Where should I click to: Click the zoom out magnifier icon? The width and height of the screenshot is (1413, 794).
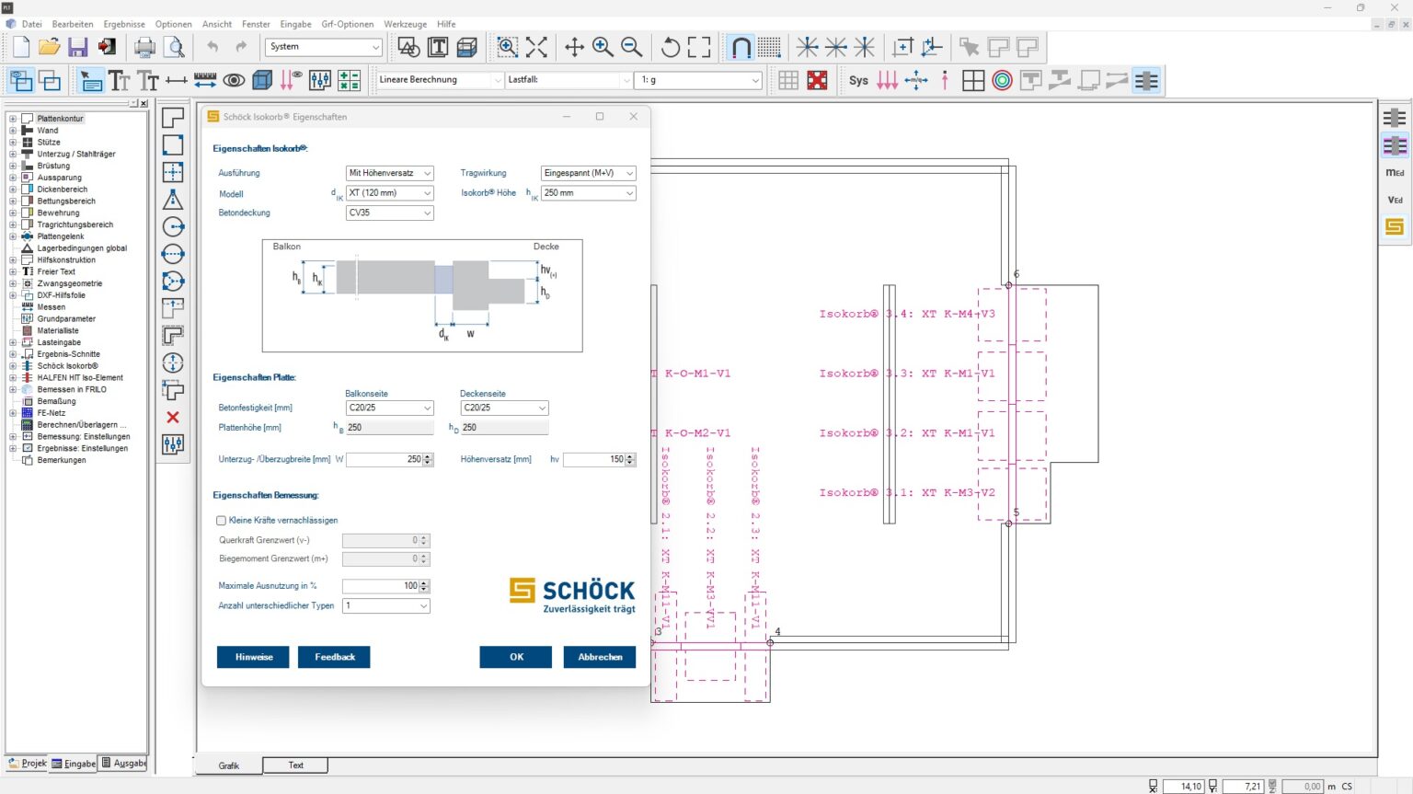(x=631, y=47)
